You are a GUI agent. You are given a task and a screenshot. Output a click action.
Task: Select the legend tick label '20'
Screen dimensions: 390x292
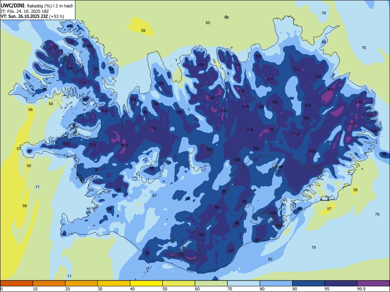67,289
